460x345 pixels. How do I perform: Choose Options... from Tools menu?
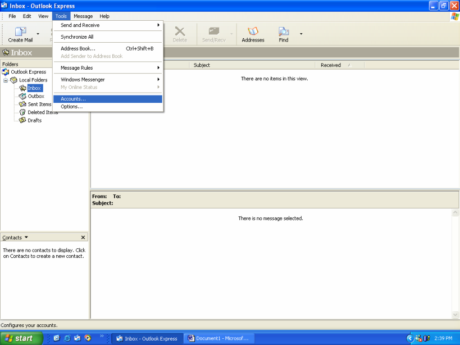tap(108, 107)
